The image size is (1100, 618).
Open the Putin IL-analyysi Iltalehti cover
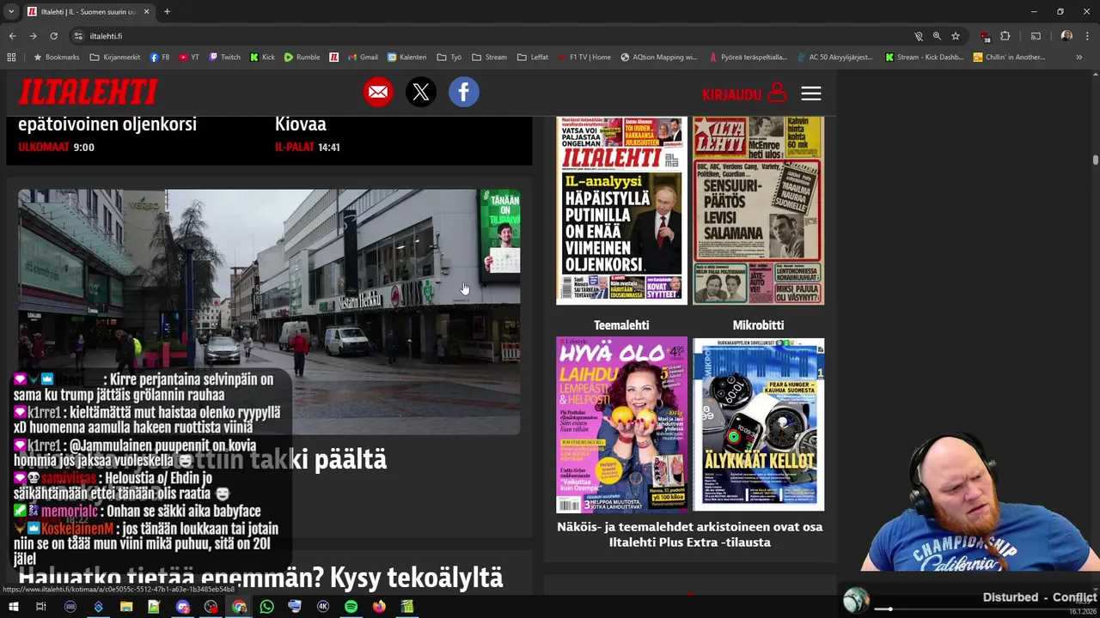coord(621,211)
